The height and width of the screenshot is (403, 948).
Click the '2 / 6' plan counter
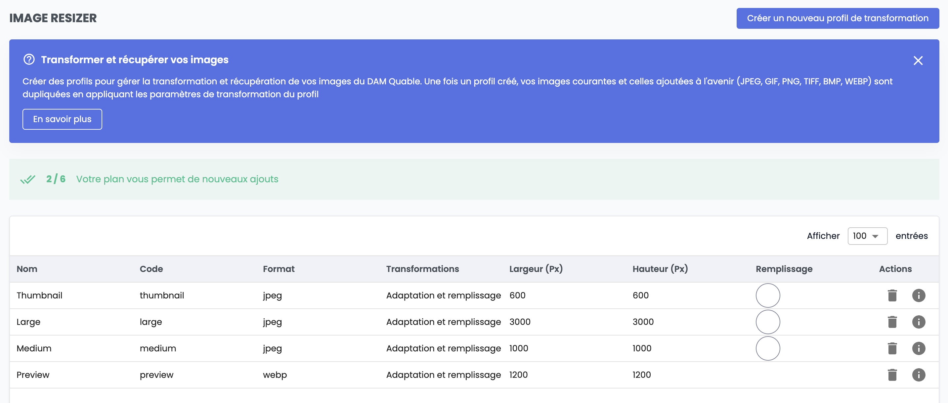coord(56,179)
